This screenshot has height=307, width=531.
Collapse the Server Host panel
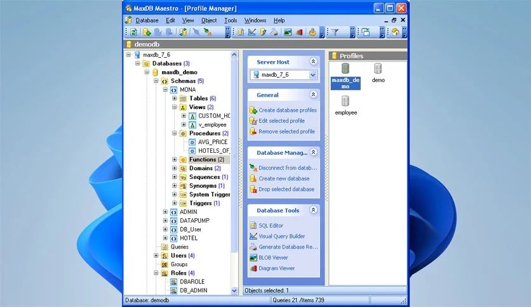(x=313, y=62)
